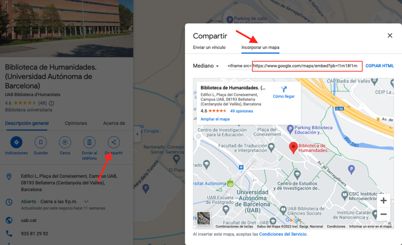Zoom in with the plus button
The image size is (402, 245).
(x=384, y=201)
